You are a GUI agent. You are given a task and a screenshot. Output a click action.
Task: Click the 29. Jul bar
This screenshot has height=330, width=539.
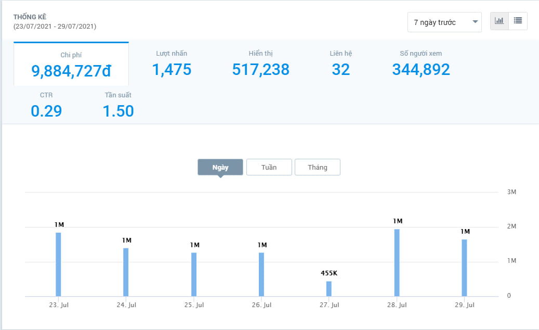click(464, 268)
